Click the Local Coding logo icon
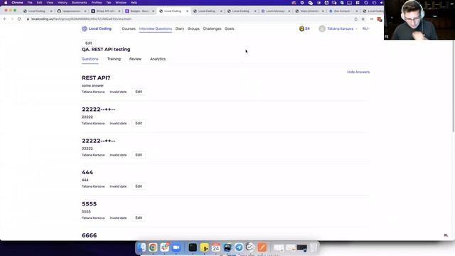 tap(84, 28)
